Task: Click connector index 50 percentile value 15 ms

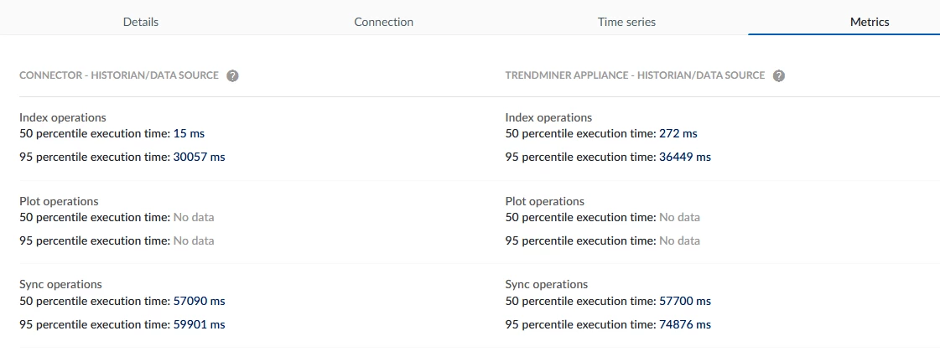Action: pos(189,133)
